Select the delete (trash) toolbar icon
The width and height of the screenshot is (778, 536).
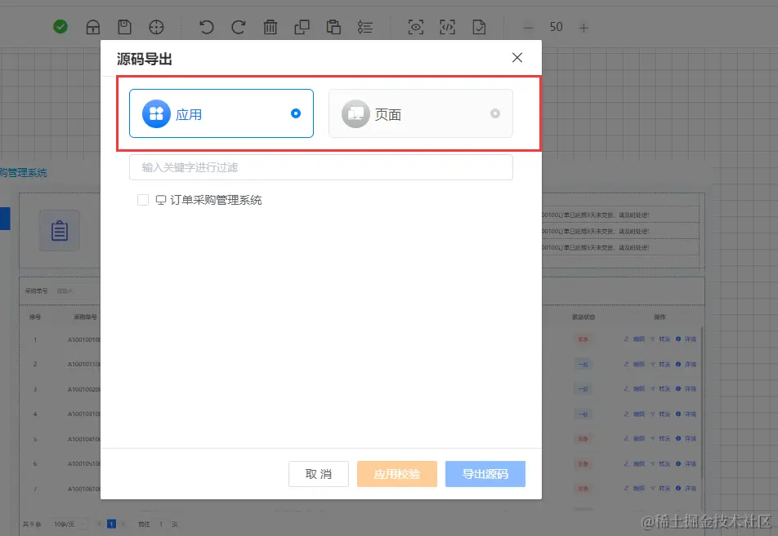271,27
